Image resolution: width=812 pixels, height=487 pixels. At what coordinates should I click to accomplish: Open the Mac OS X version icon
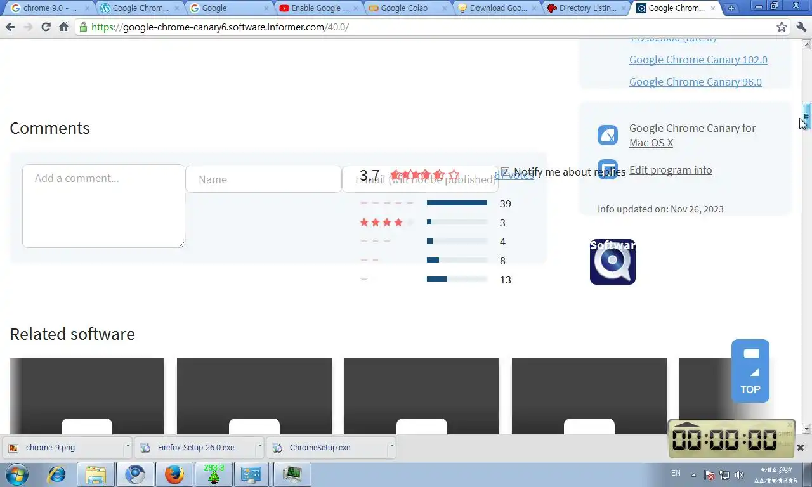[608, 135]
